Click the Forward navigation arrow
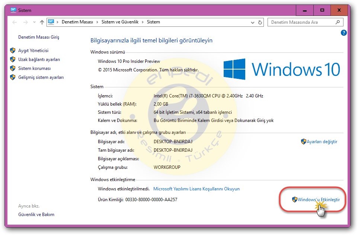 [26, 22]
